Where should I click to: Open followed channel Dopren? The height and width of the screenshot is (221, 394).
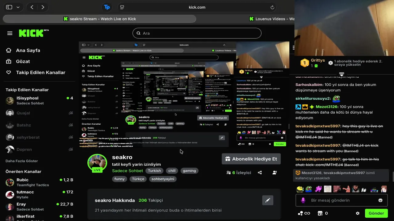[39, 149]
